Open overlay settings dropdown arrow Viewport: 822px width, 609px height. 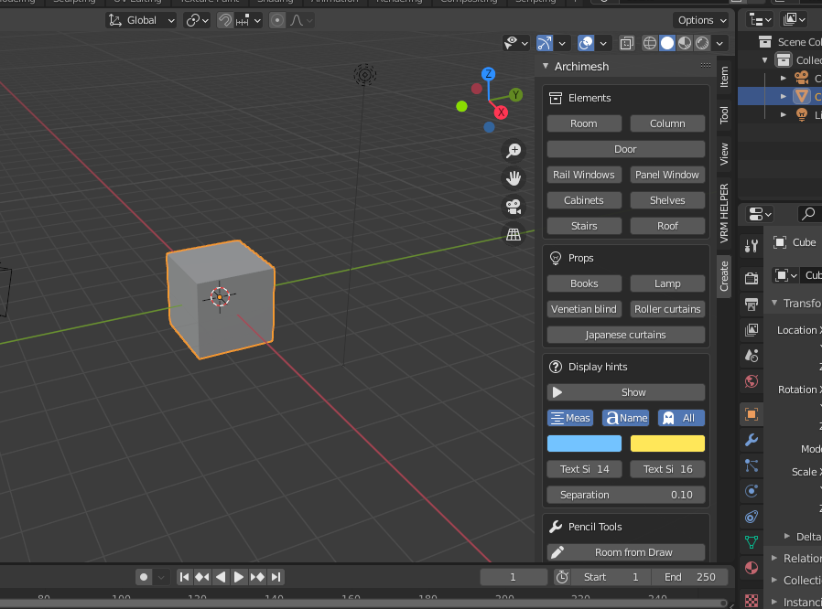coord(603,43)
